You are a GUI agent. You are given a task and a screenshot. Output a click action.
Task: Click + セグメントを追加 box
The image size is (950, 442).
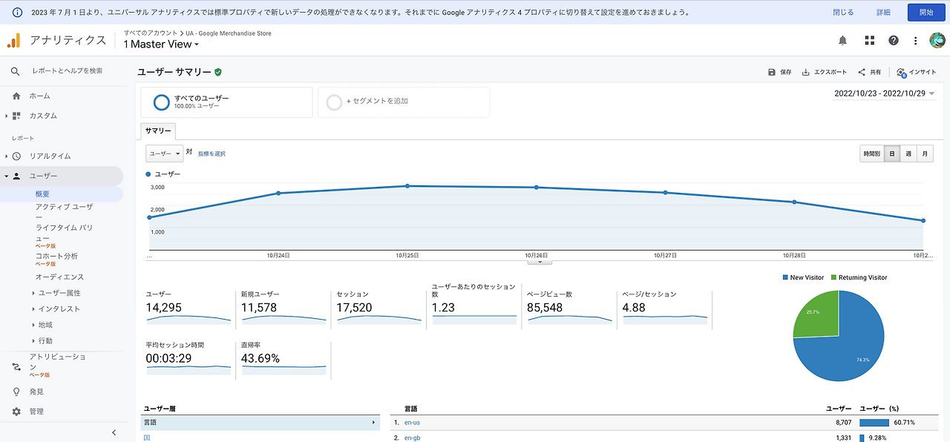404,102
